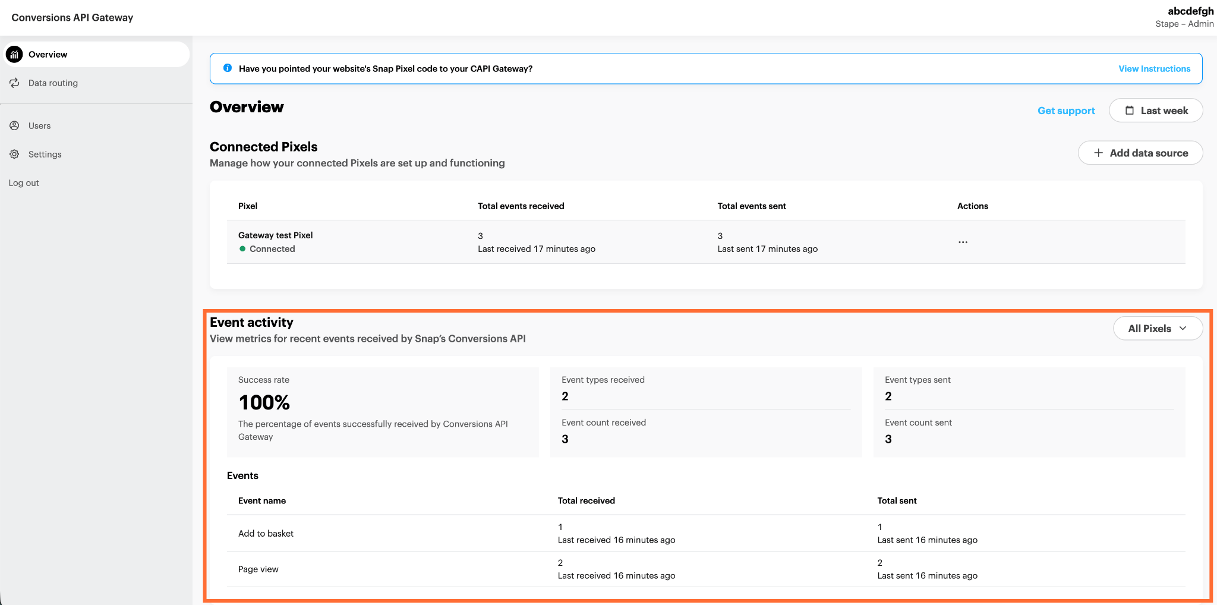Click Log out
1217x605 pixels.
coord(24,183)
